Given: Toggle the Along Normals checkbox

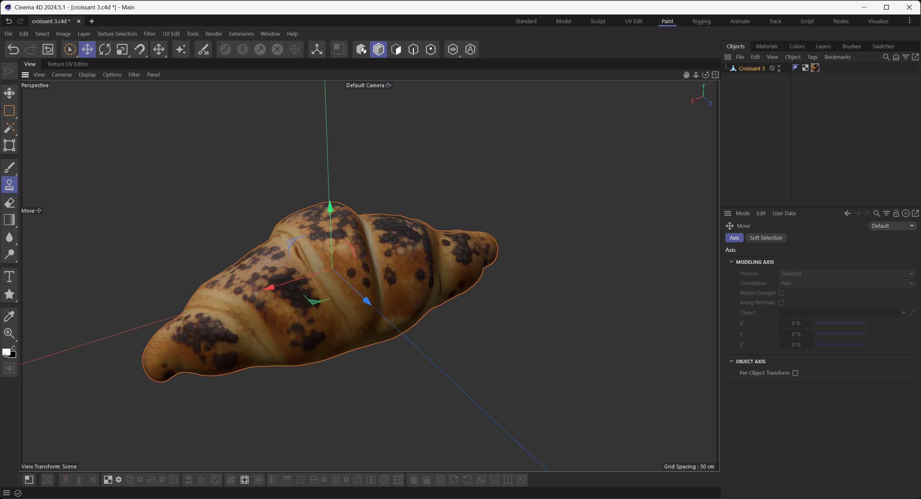Looking at the screenshot, I should [x=781, y=303].
